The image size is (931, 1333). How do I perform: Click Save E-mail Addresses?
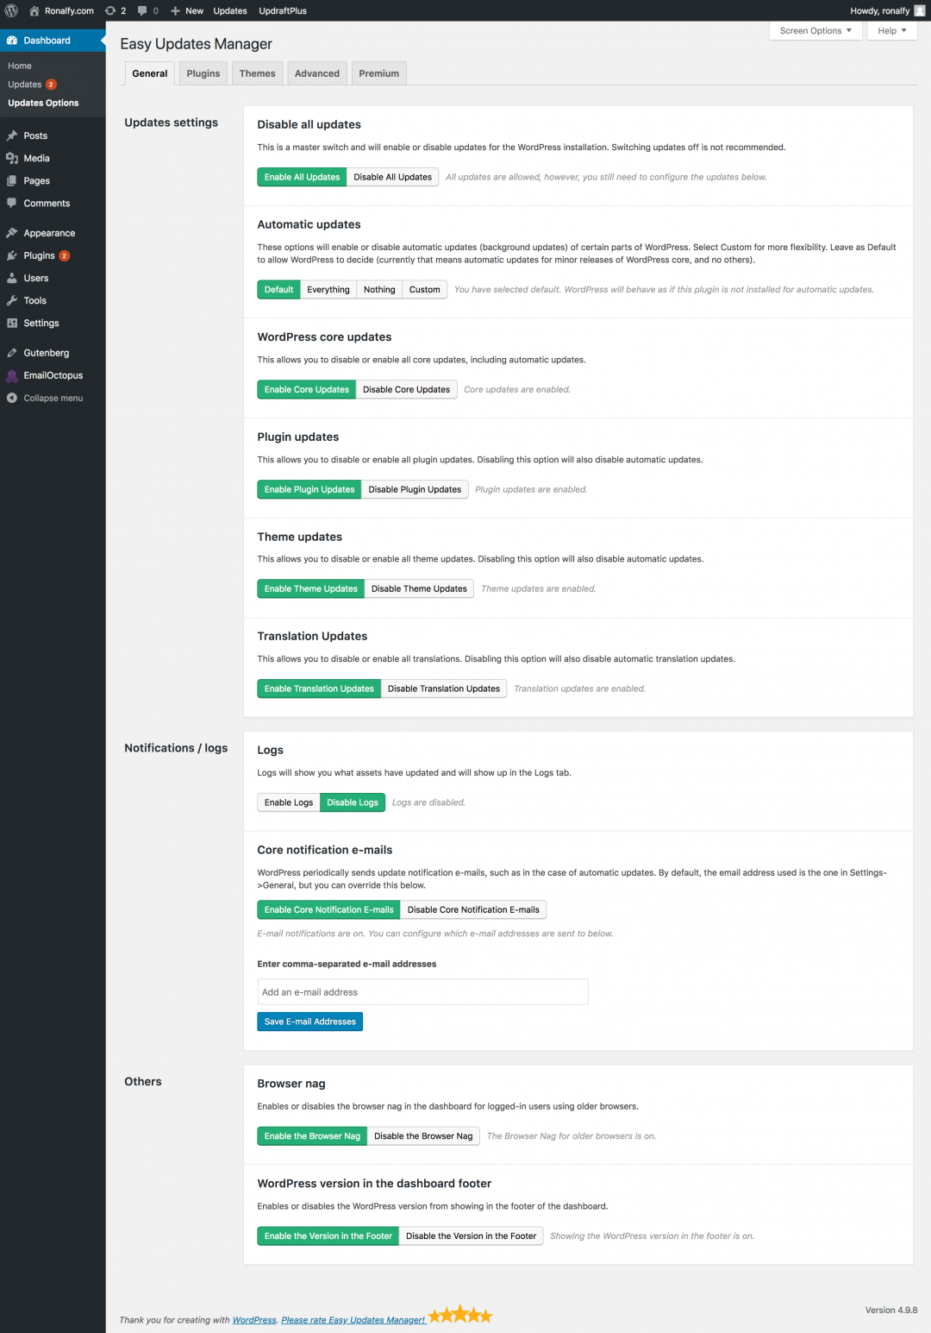[309, 1022]
